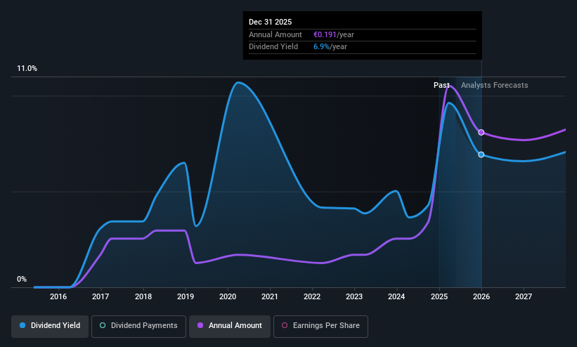Select the Dec 31 2025 tooltip date
Screen dimensions: 577x347
270,22
